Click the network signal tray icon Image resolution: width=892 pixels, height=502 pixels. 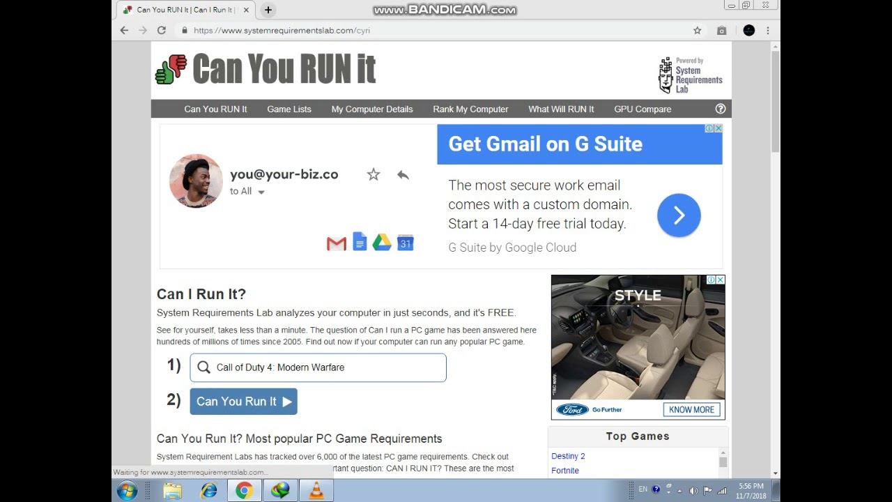[x=722, y=491]
